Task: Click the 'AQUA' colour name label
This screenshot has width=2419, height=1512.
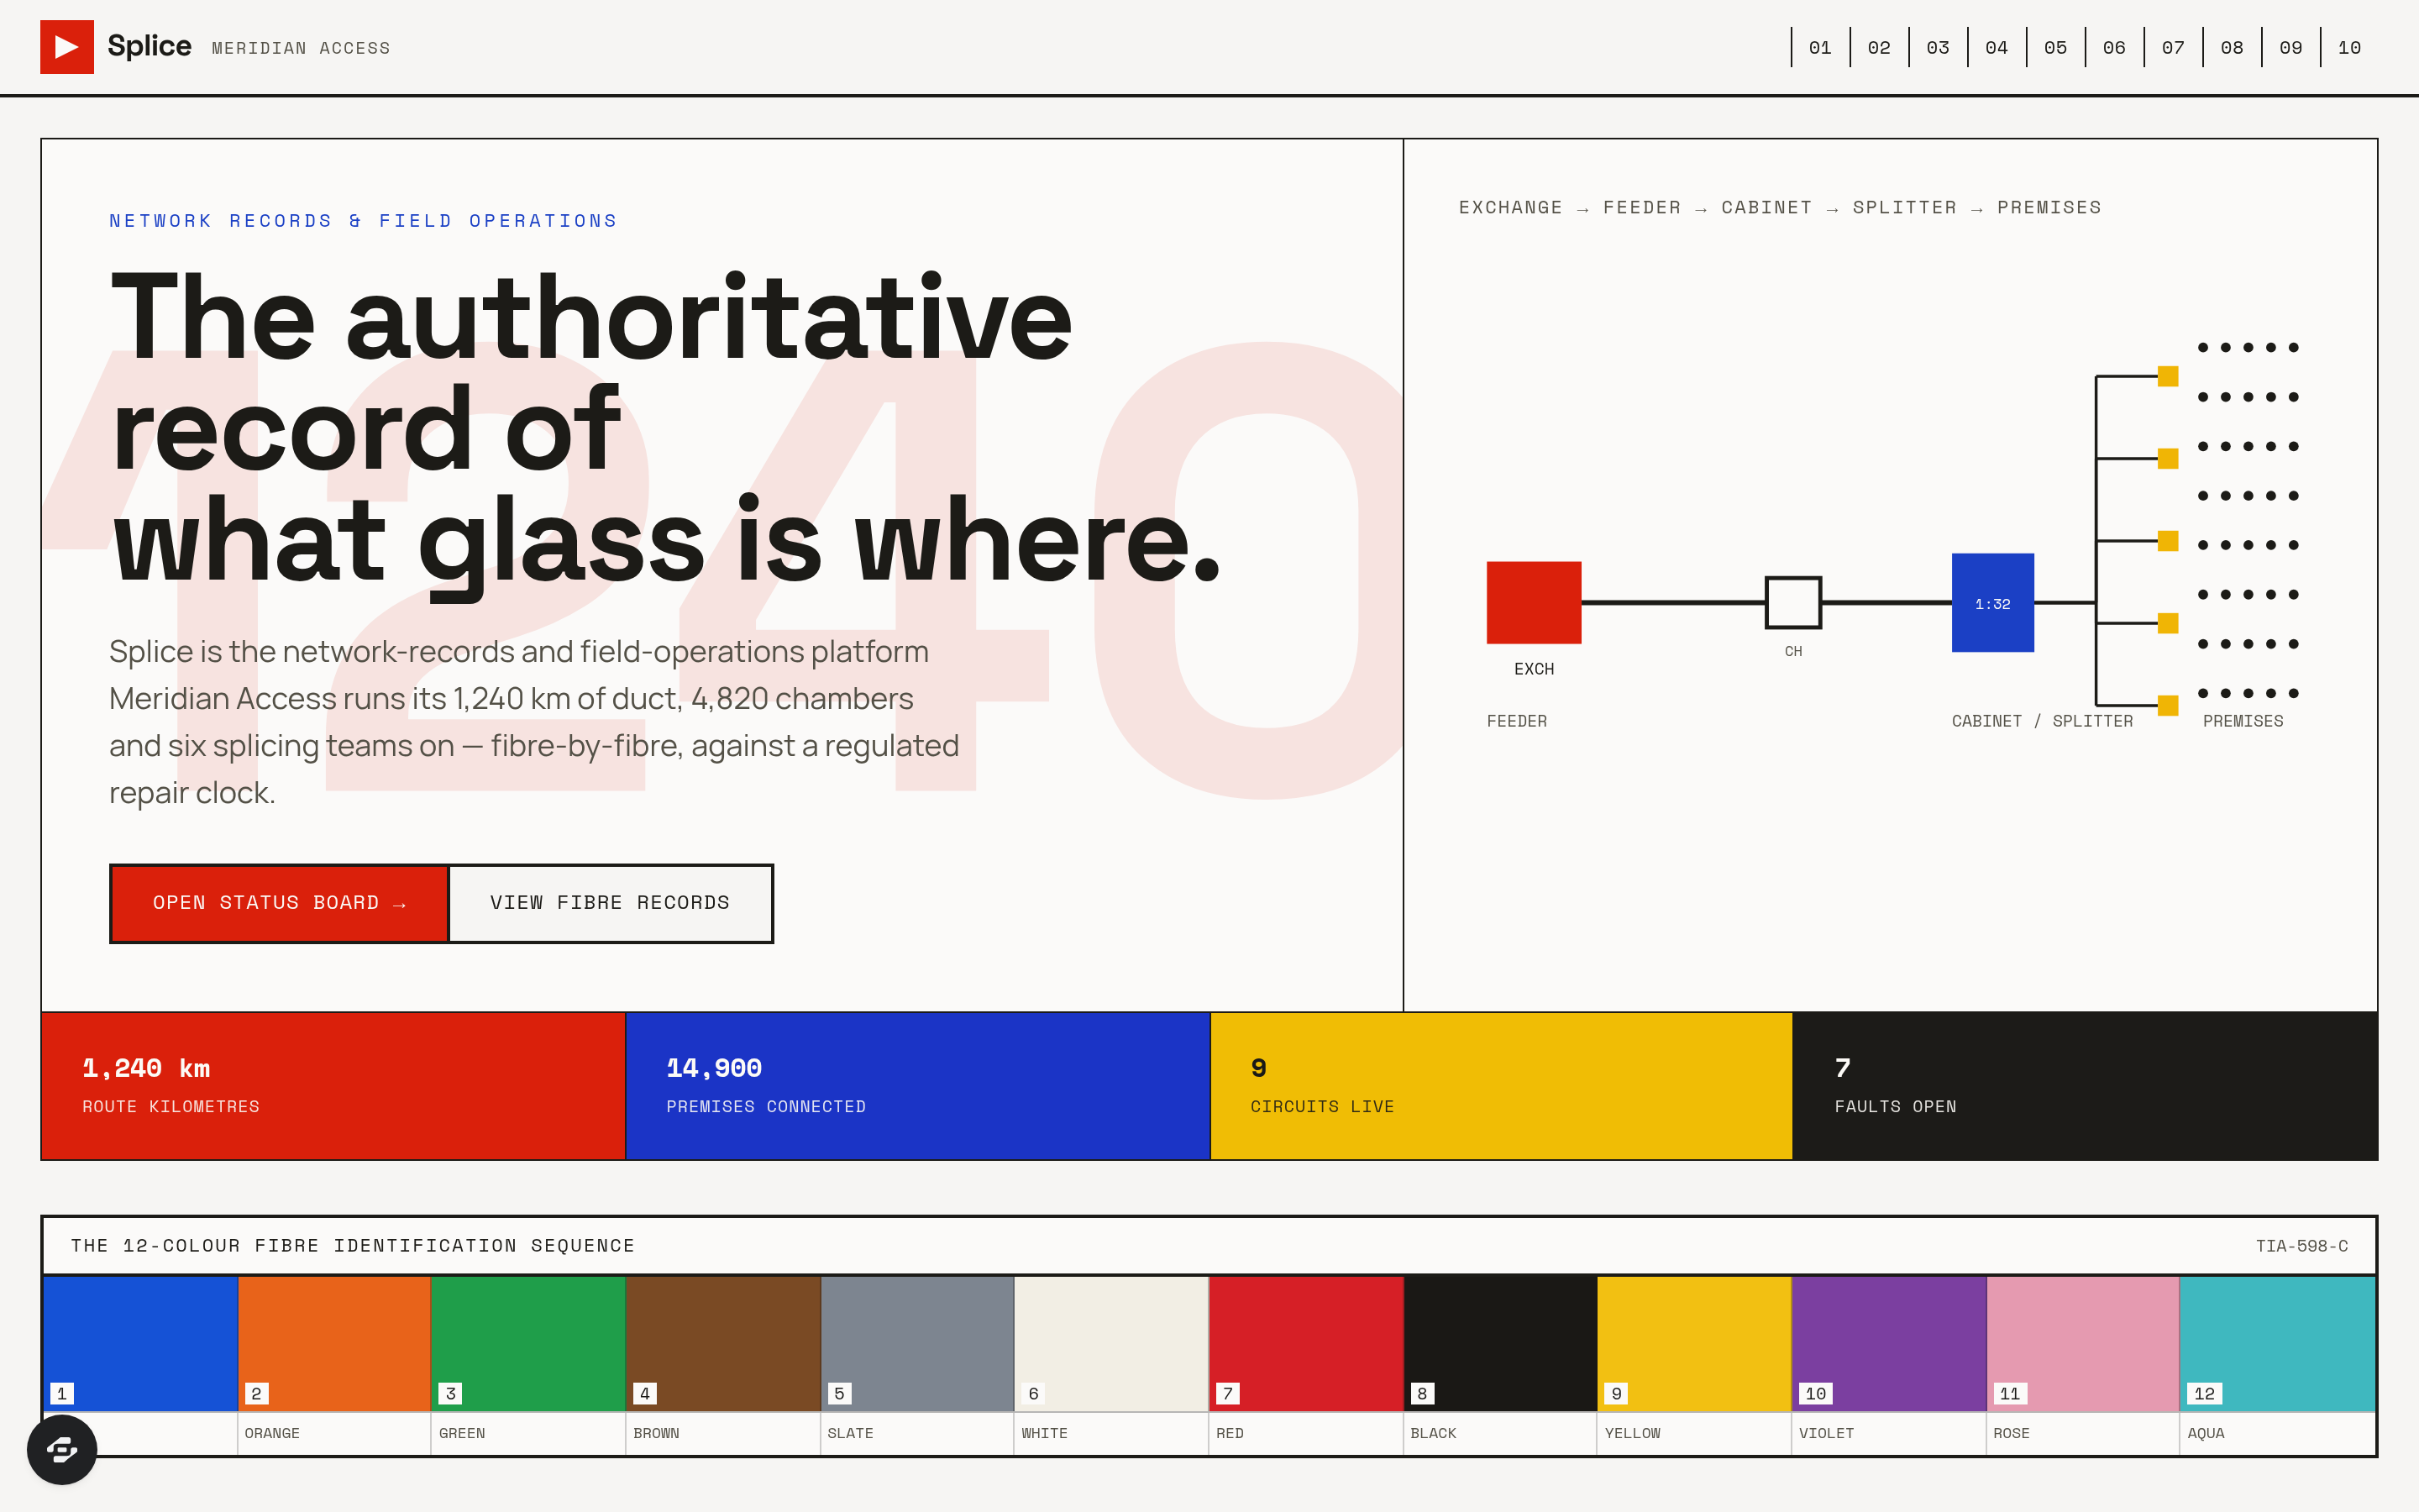Action: (2205, 1433)
